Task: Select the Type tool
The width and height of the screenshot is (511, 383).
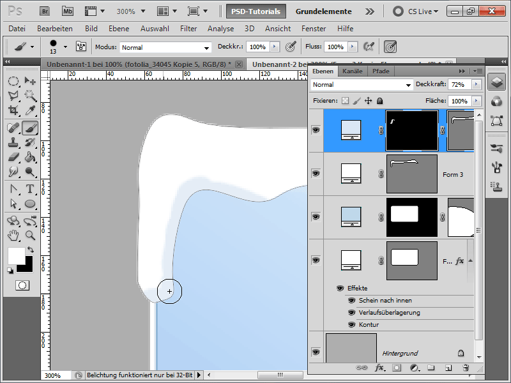Action: (x=30, y=189)
